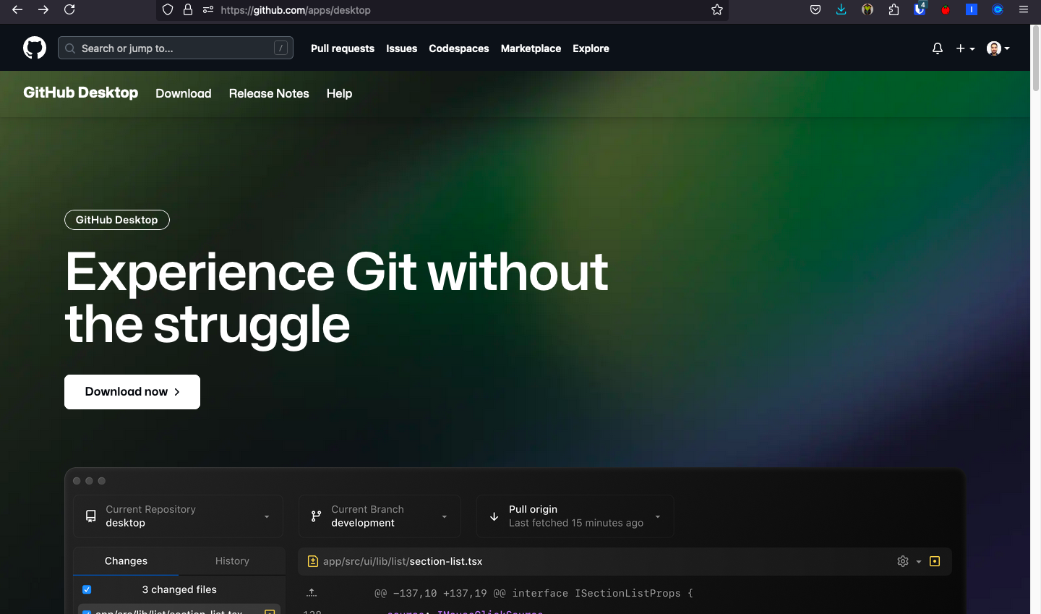Screen dimensions: 1041x614
Task: Open the plus create-new dropdown
Action: (x=965, y=48)
